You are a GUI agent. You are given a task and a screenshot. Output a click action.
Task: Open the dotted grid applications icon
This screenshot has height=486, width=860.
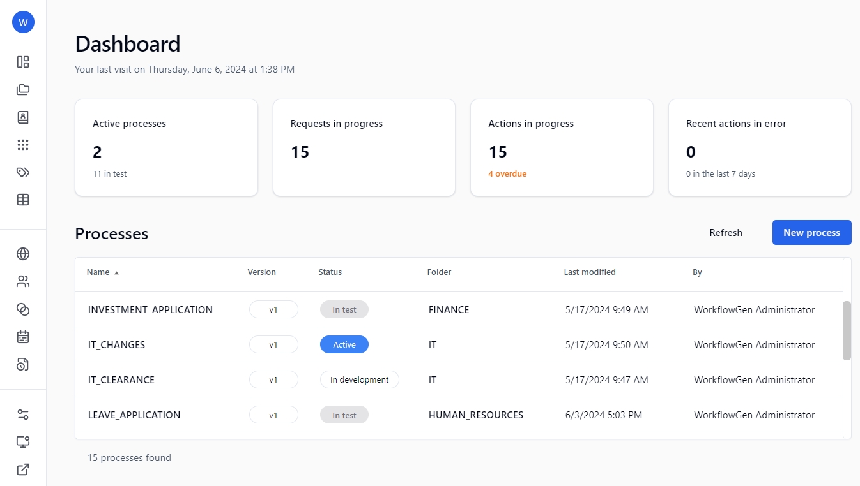pyautogui.click(x=23, y=145)
